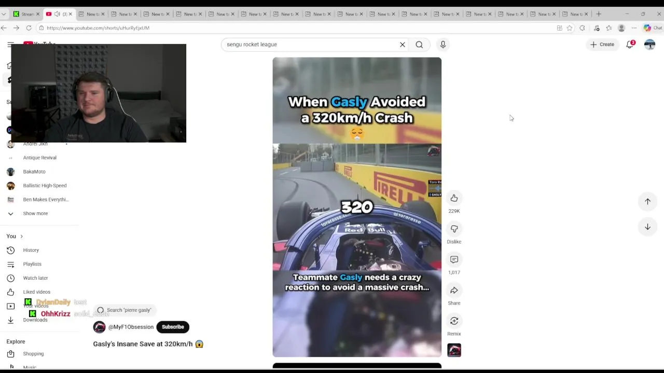Open browser extensions puzzle icon

(x=582, y=28)
